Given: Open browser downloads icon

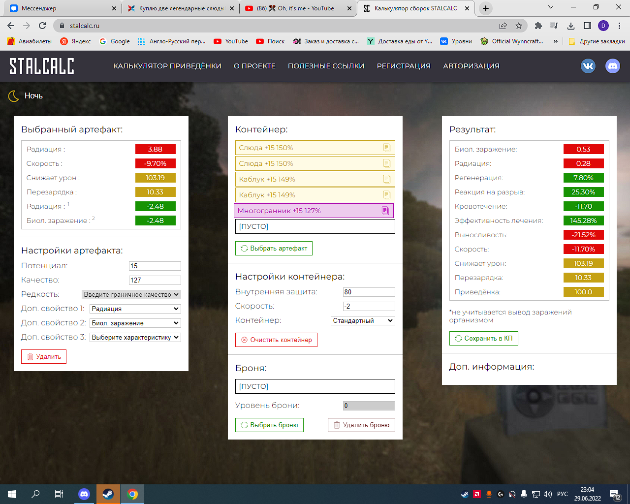Looking at the screenshot, I should (571, 26).
